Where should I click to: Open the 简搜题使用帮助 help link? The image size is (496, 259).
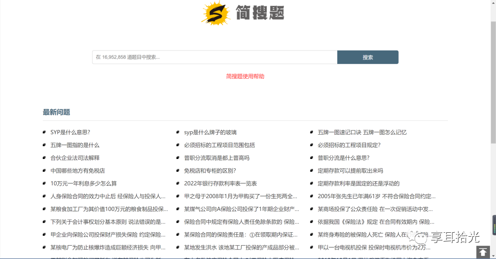[x=245, y=76]
